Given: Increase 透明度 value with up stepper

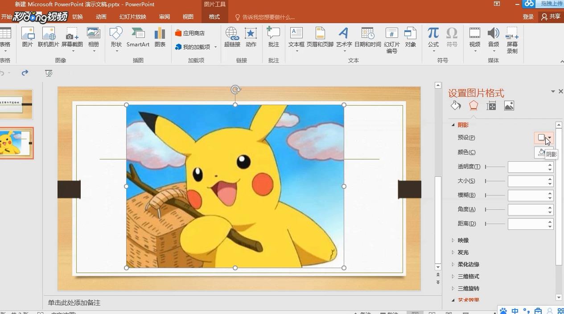Looking at the screenshot, I should pyautogui.click(x=550, y=164).
